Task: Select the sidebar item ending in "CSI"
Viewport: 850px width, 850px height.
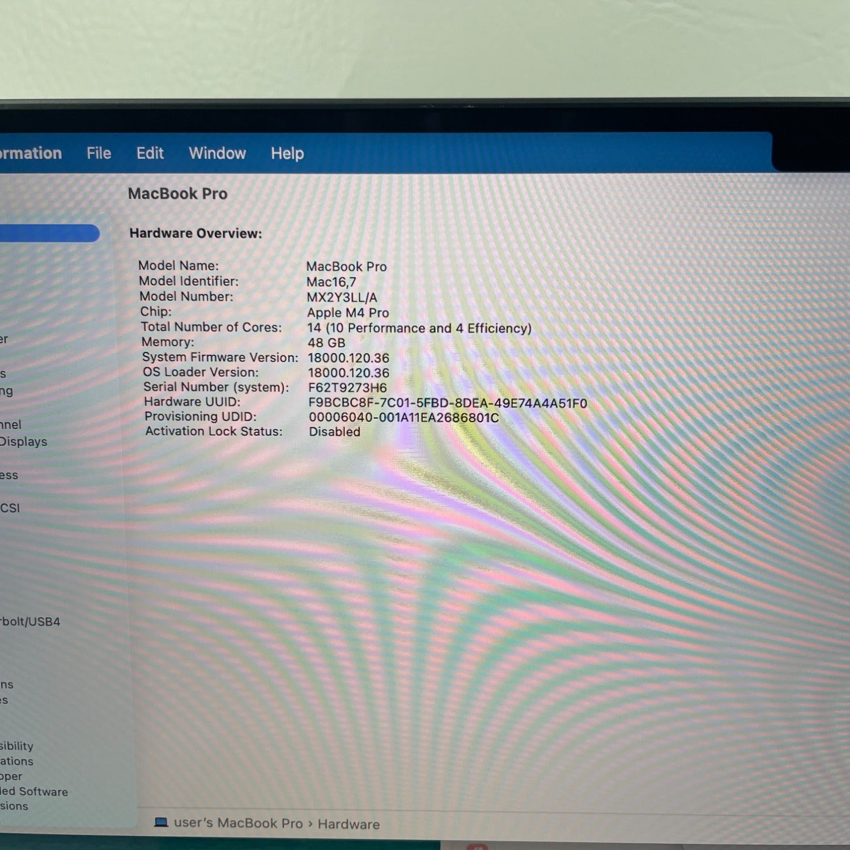Action: coord(10,508)
